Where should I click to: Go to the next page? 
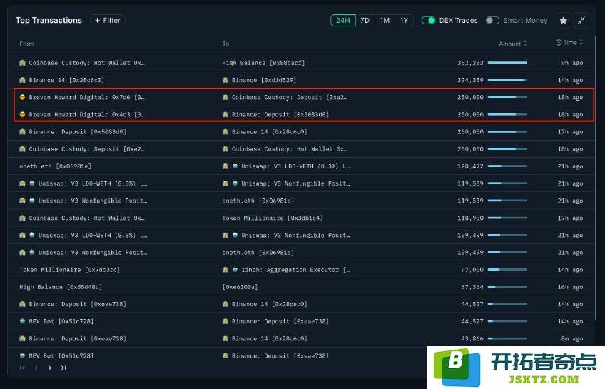(50, 368)
